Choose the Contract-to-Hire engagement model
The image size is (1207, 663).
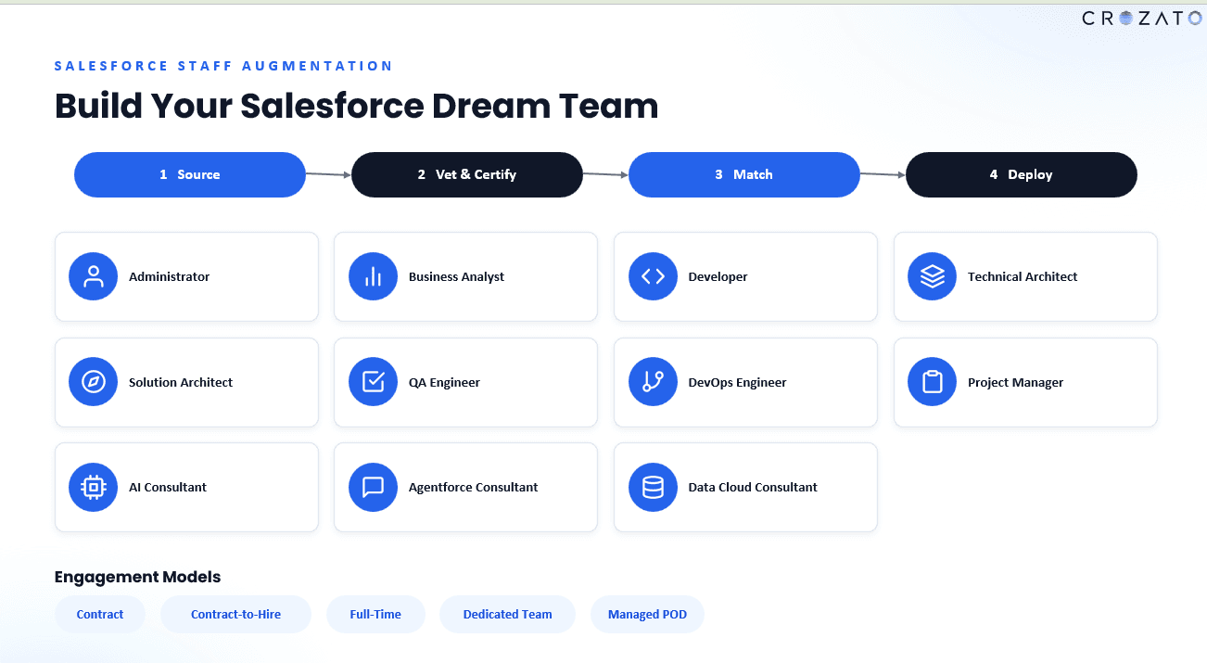click(235, 614)
